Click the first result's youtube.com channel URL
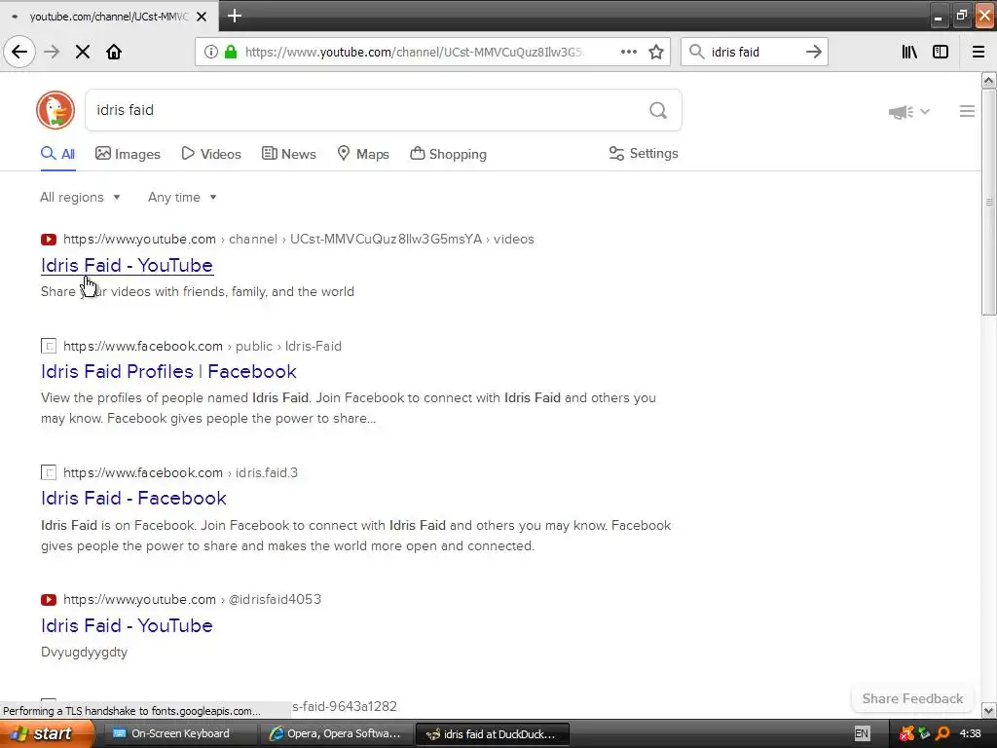The image size is (997, 748). point(299,240)
